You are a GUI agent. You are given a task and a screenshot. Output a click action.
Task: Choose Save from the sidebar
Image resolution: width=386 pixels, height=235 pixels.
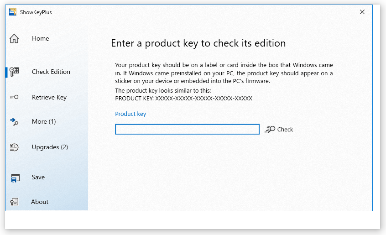pyautogui.click(x=38, y=177)
